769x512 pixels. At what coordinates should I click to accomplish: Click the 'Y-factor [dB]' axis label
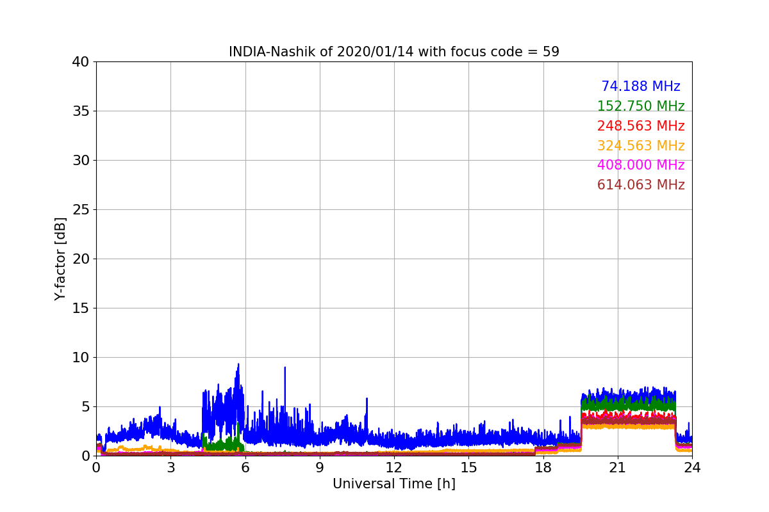60,259
